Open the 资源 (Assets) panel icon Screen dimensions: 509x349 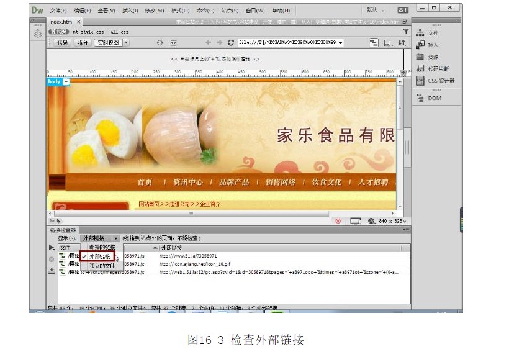420,57
